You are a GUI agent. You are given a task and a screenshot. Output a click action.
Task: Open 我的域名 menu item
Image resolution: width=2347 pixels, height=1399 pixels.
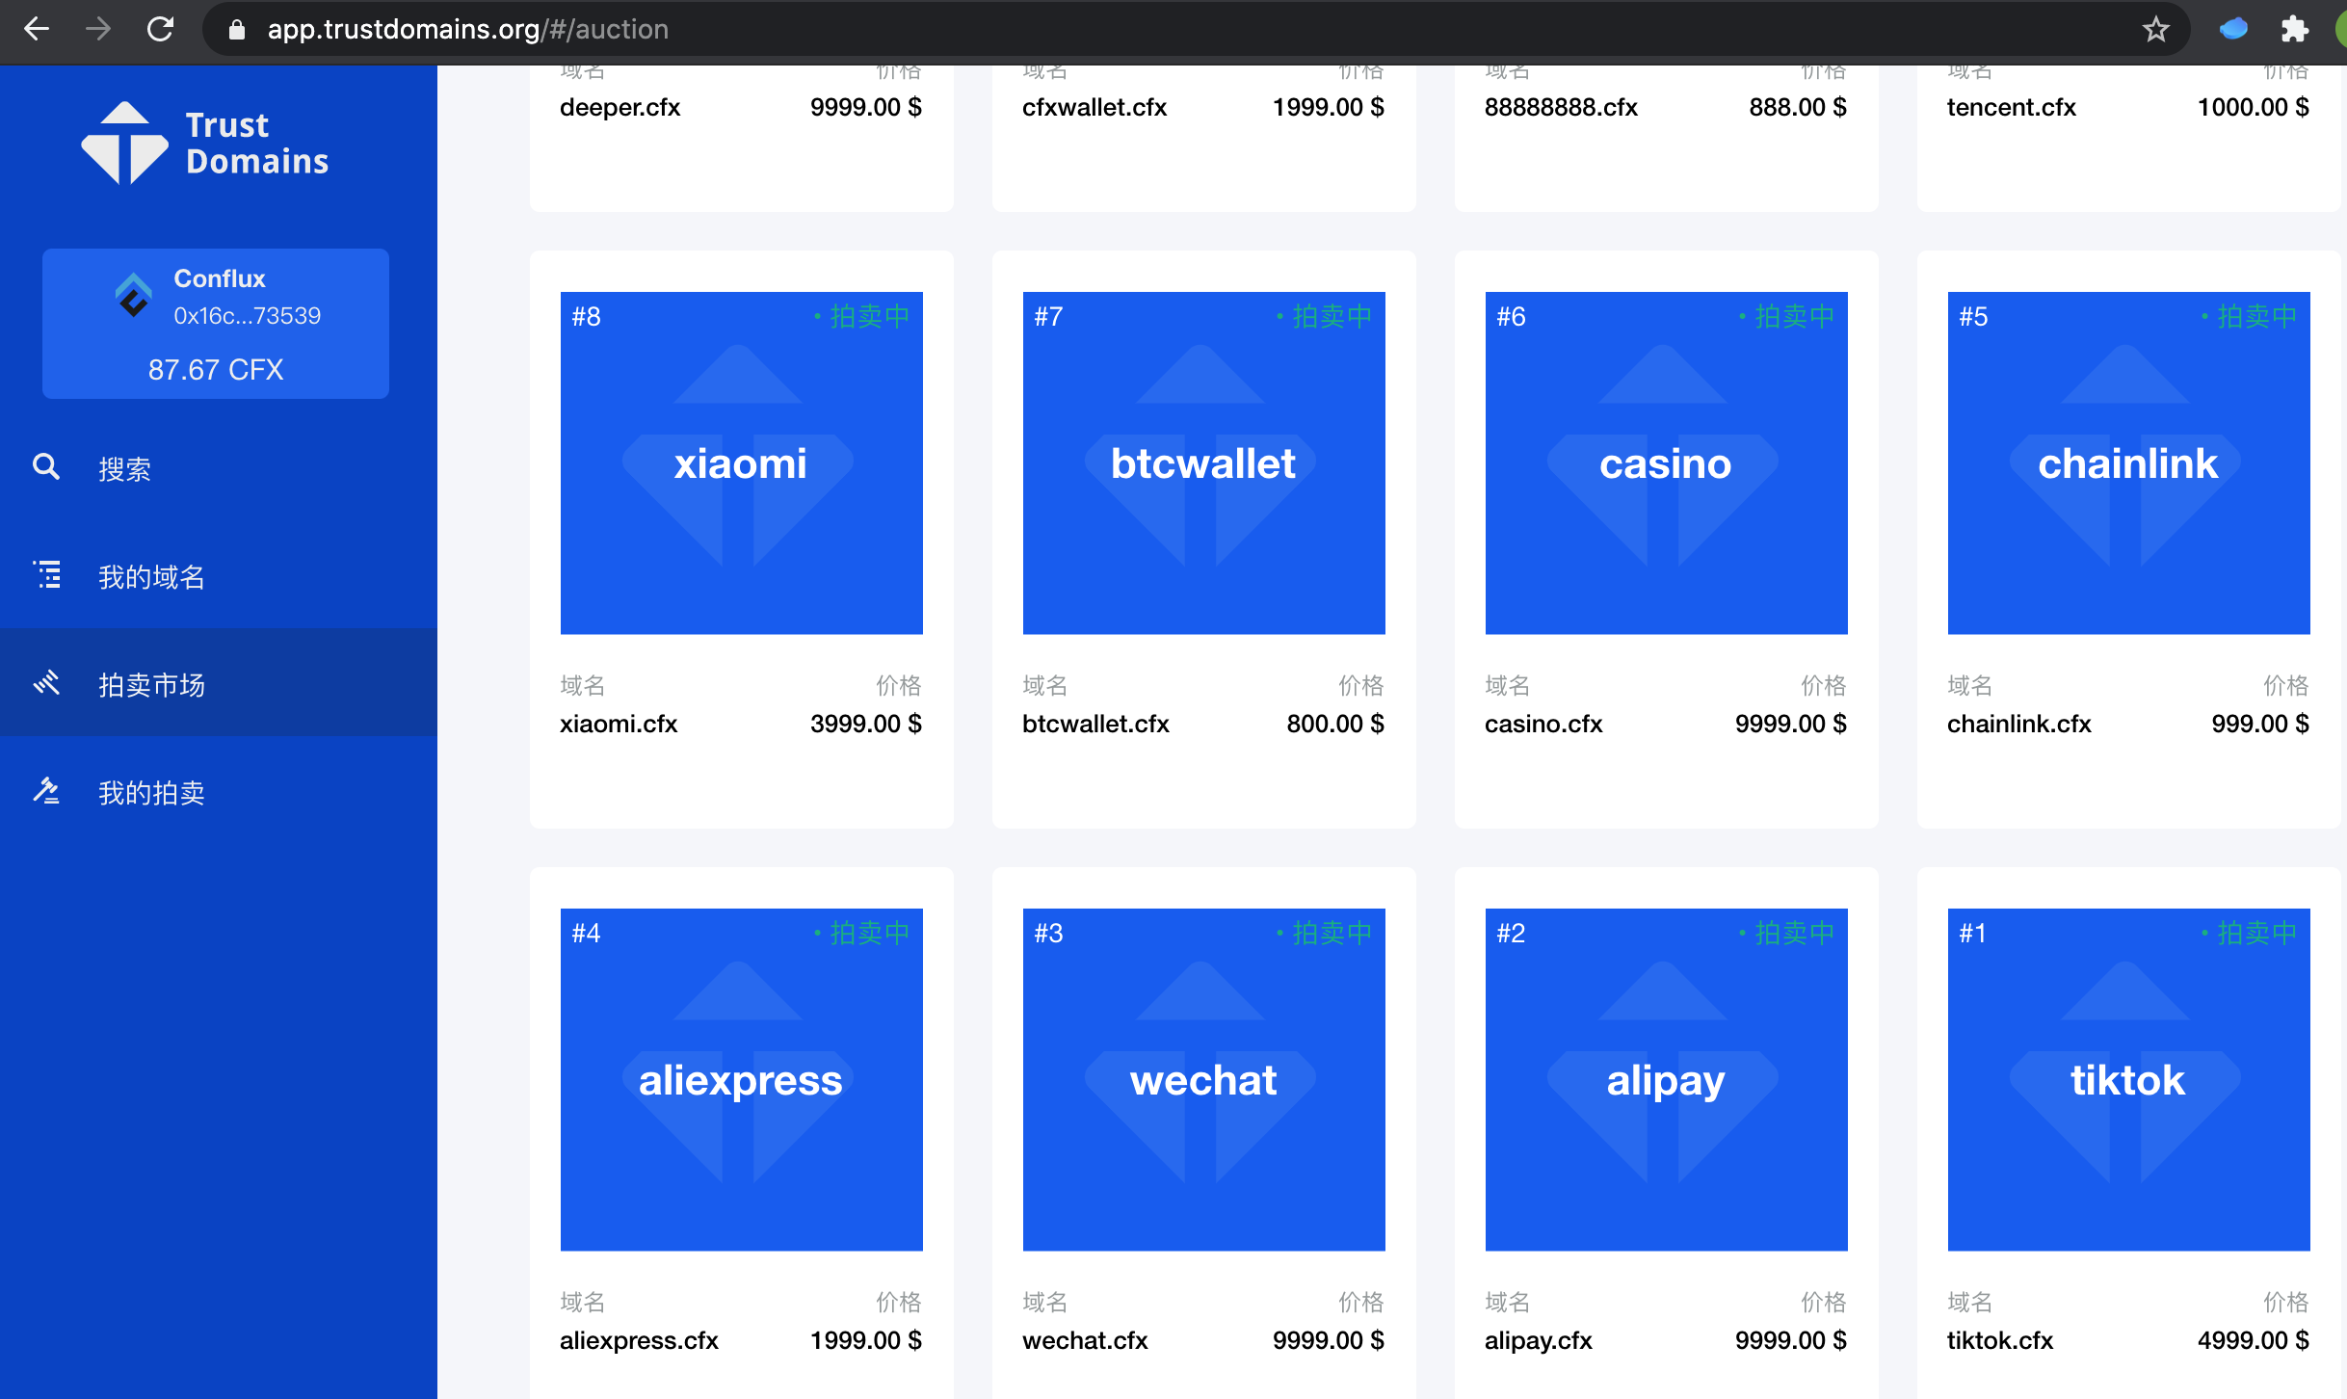point(219,576)
